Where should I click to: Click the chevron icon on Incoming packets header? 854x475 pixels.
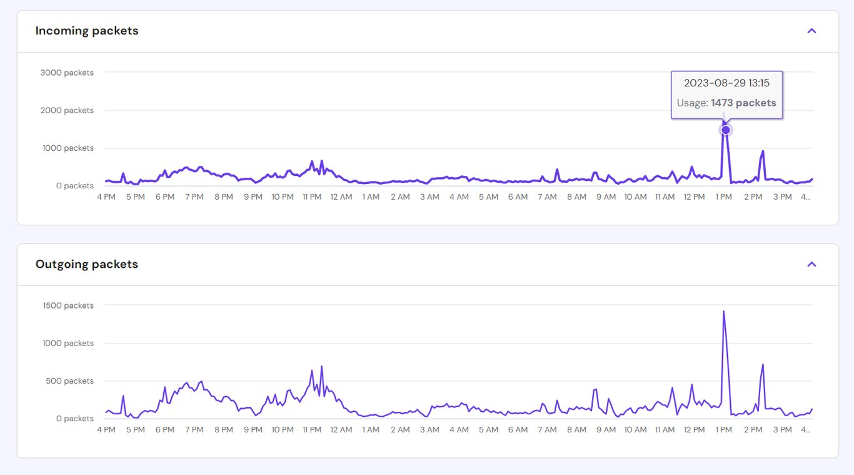click(811, 31)
